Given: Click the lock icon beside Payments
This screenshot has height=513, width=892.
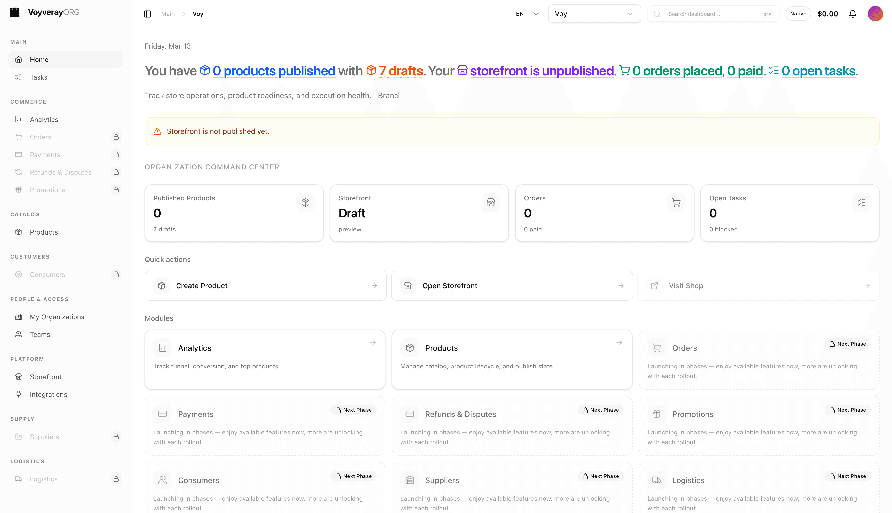Looking at the screenshot, I should pyautogui.click(x=116, y=154).
